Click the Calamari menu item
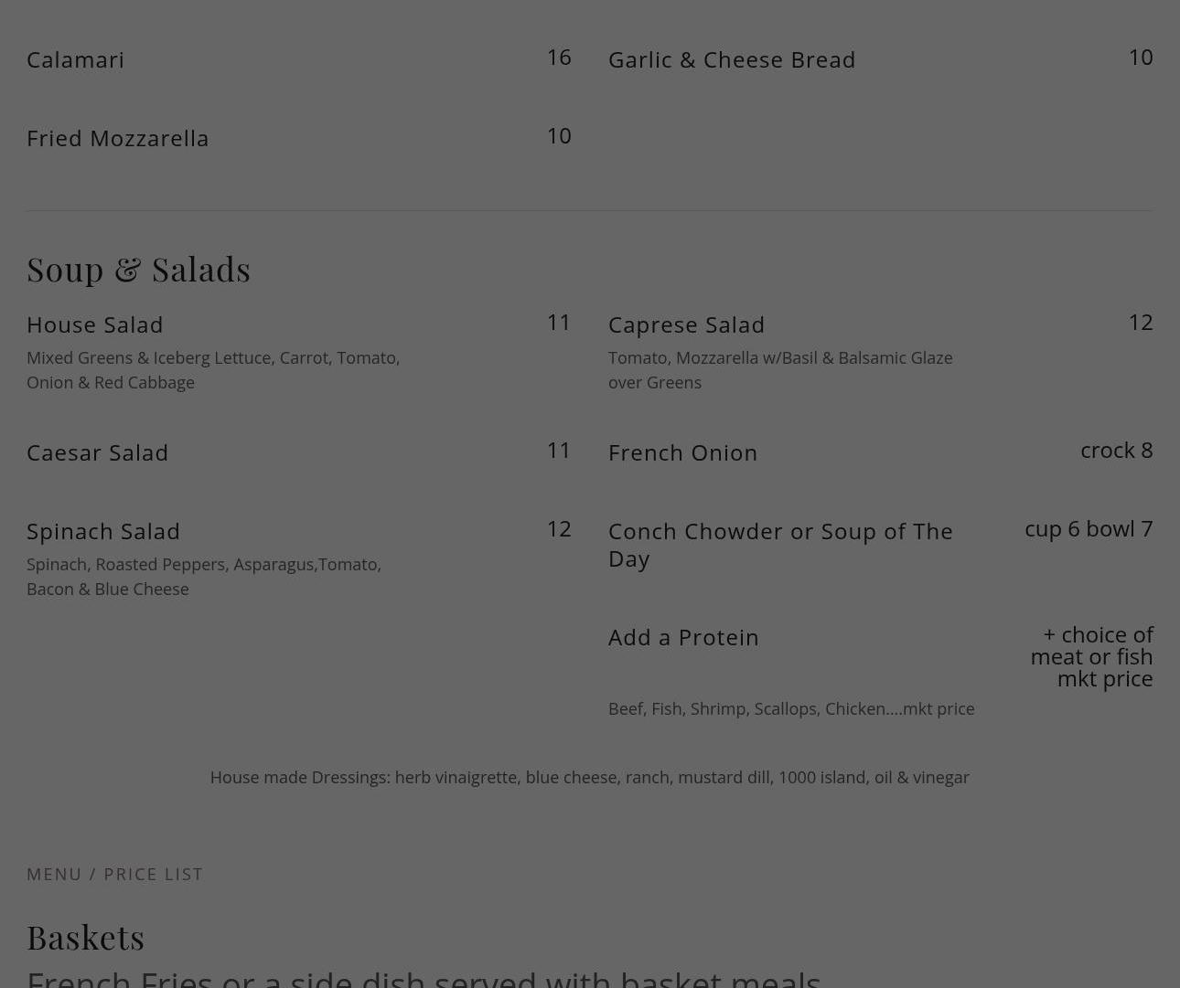 pyautogui.click(x=75, y=59)
